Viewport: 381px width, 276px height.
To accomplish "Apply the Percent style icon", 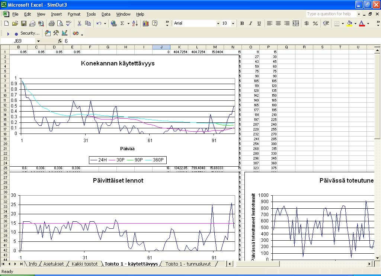I will click(x=316, y=23).
